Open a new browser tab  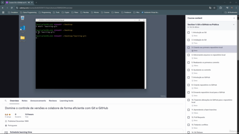click(x=36, y=3)
